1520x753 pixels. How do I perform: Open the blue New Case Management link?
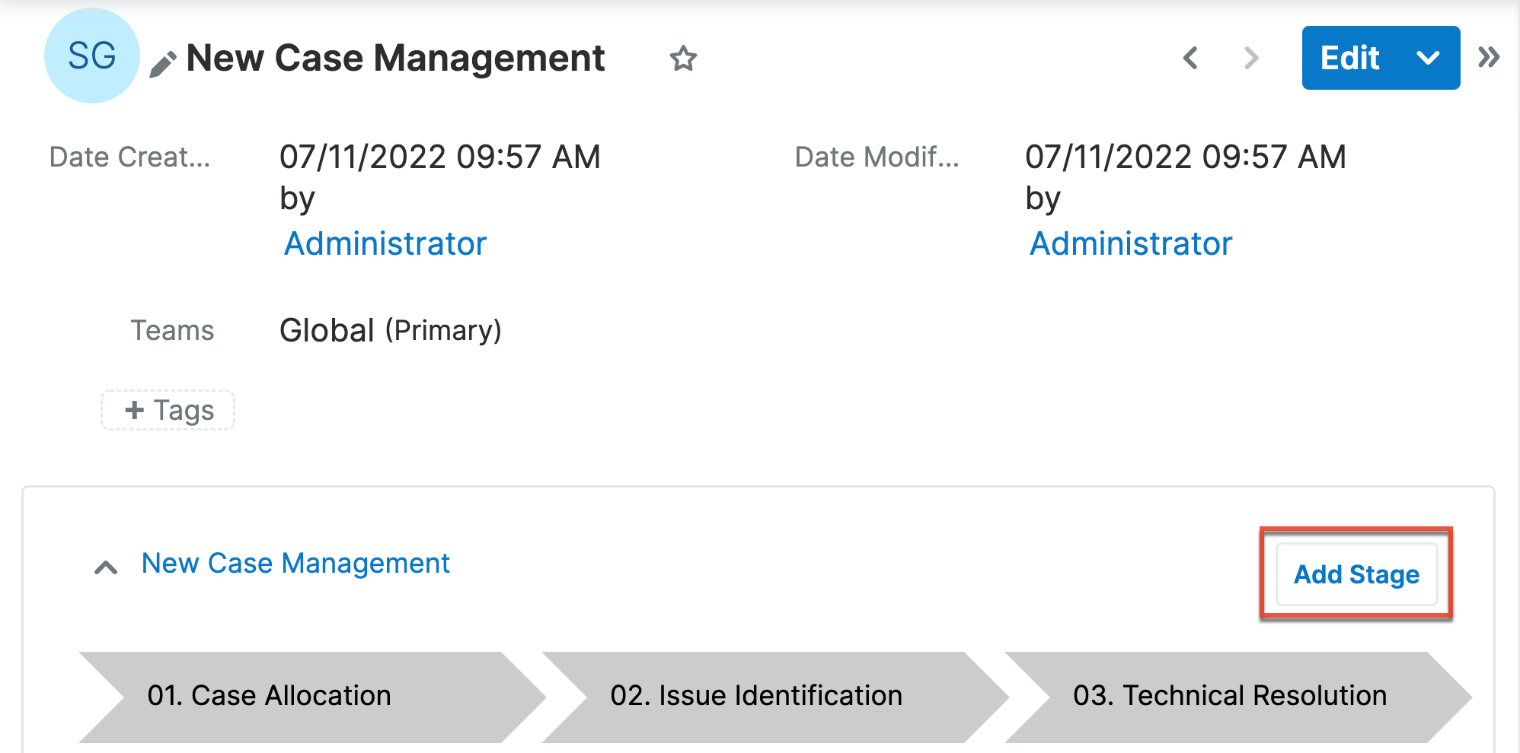click(295, 564)
